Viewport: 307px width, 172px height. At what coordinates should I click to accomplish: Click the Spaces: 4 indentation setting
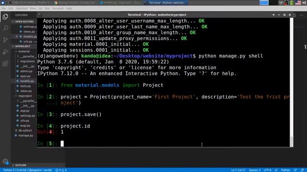tap(255, 170)
